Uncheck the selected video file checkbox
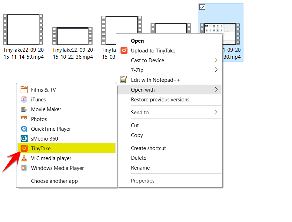The width and height of the screenshot is (292, 222). point(202,7)
